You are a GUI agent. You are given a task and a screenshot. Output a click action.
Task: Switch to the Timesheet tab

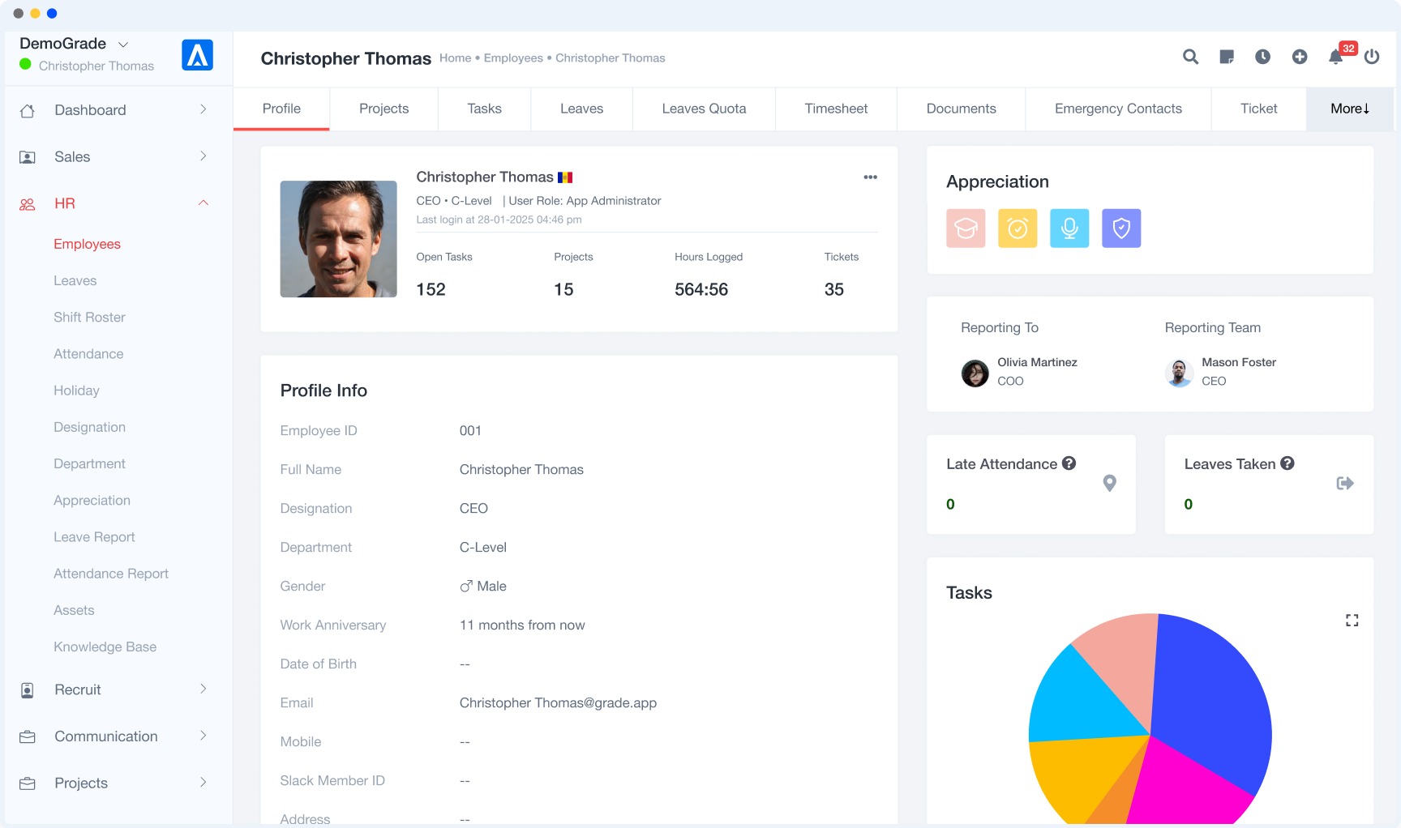click(x=836, y=108)
